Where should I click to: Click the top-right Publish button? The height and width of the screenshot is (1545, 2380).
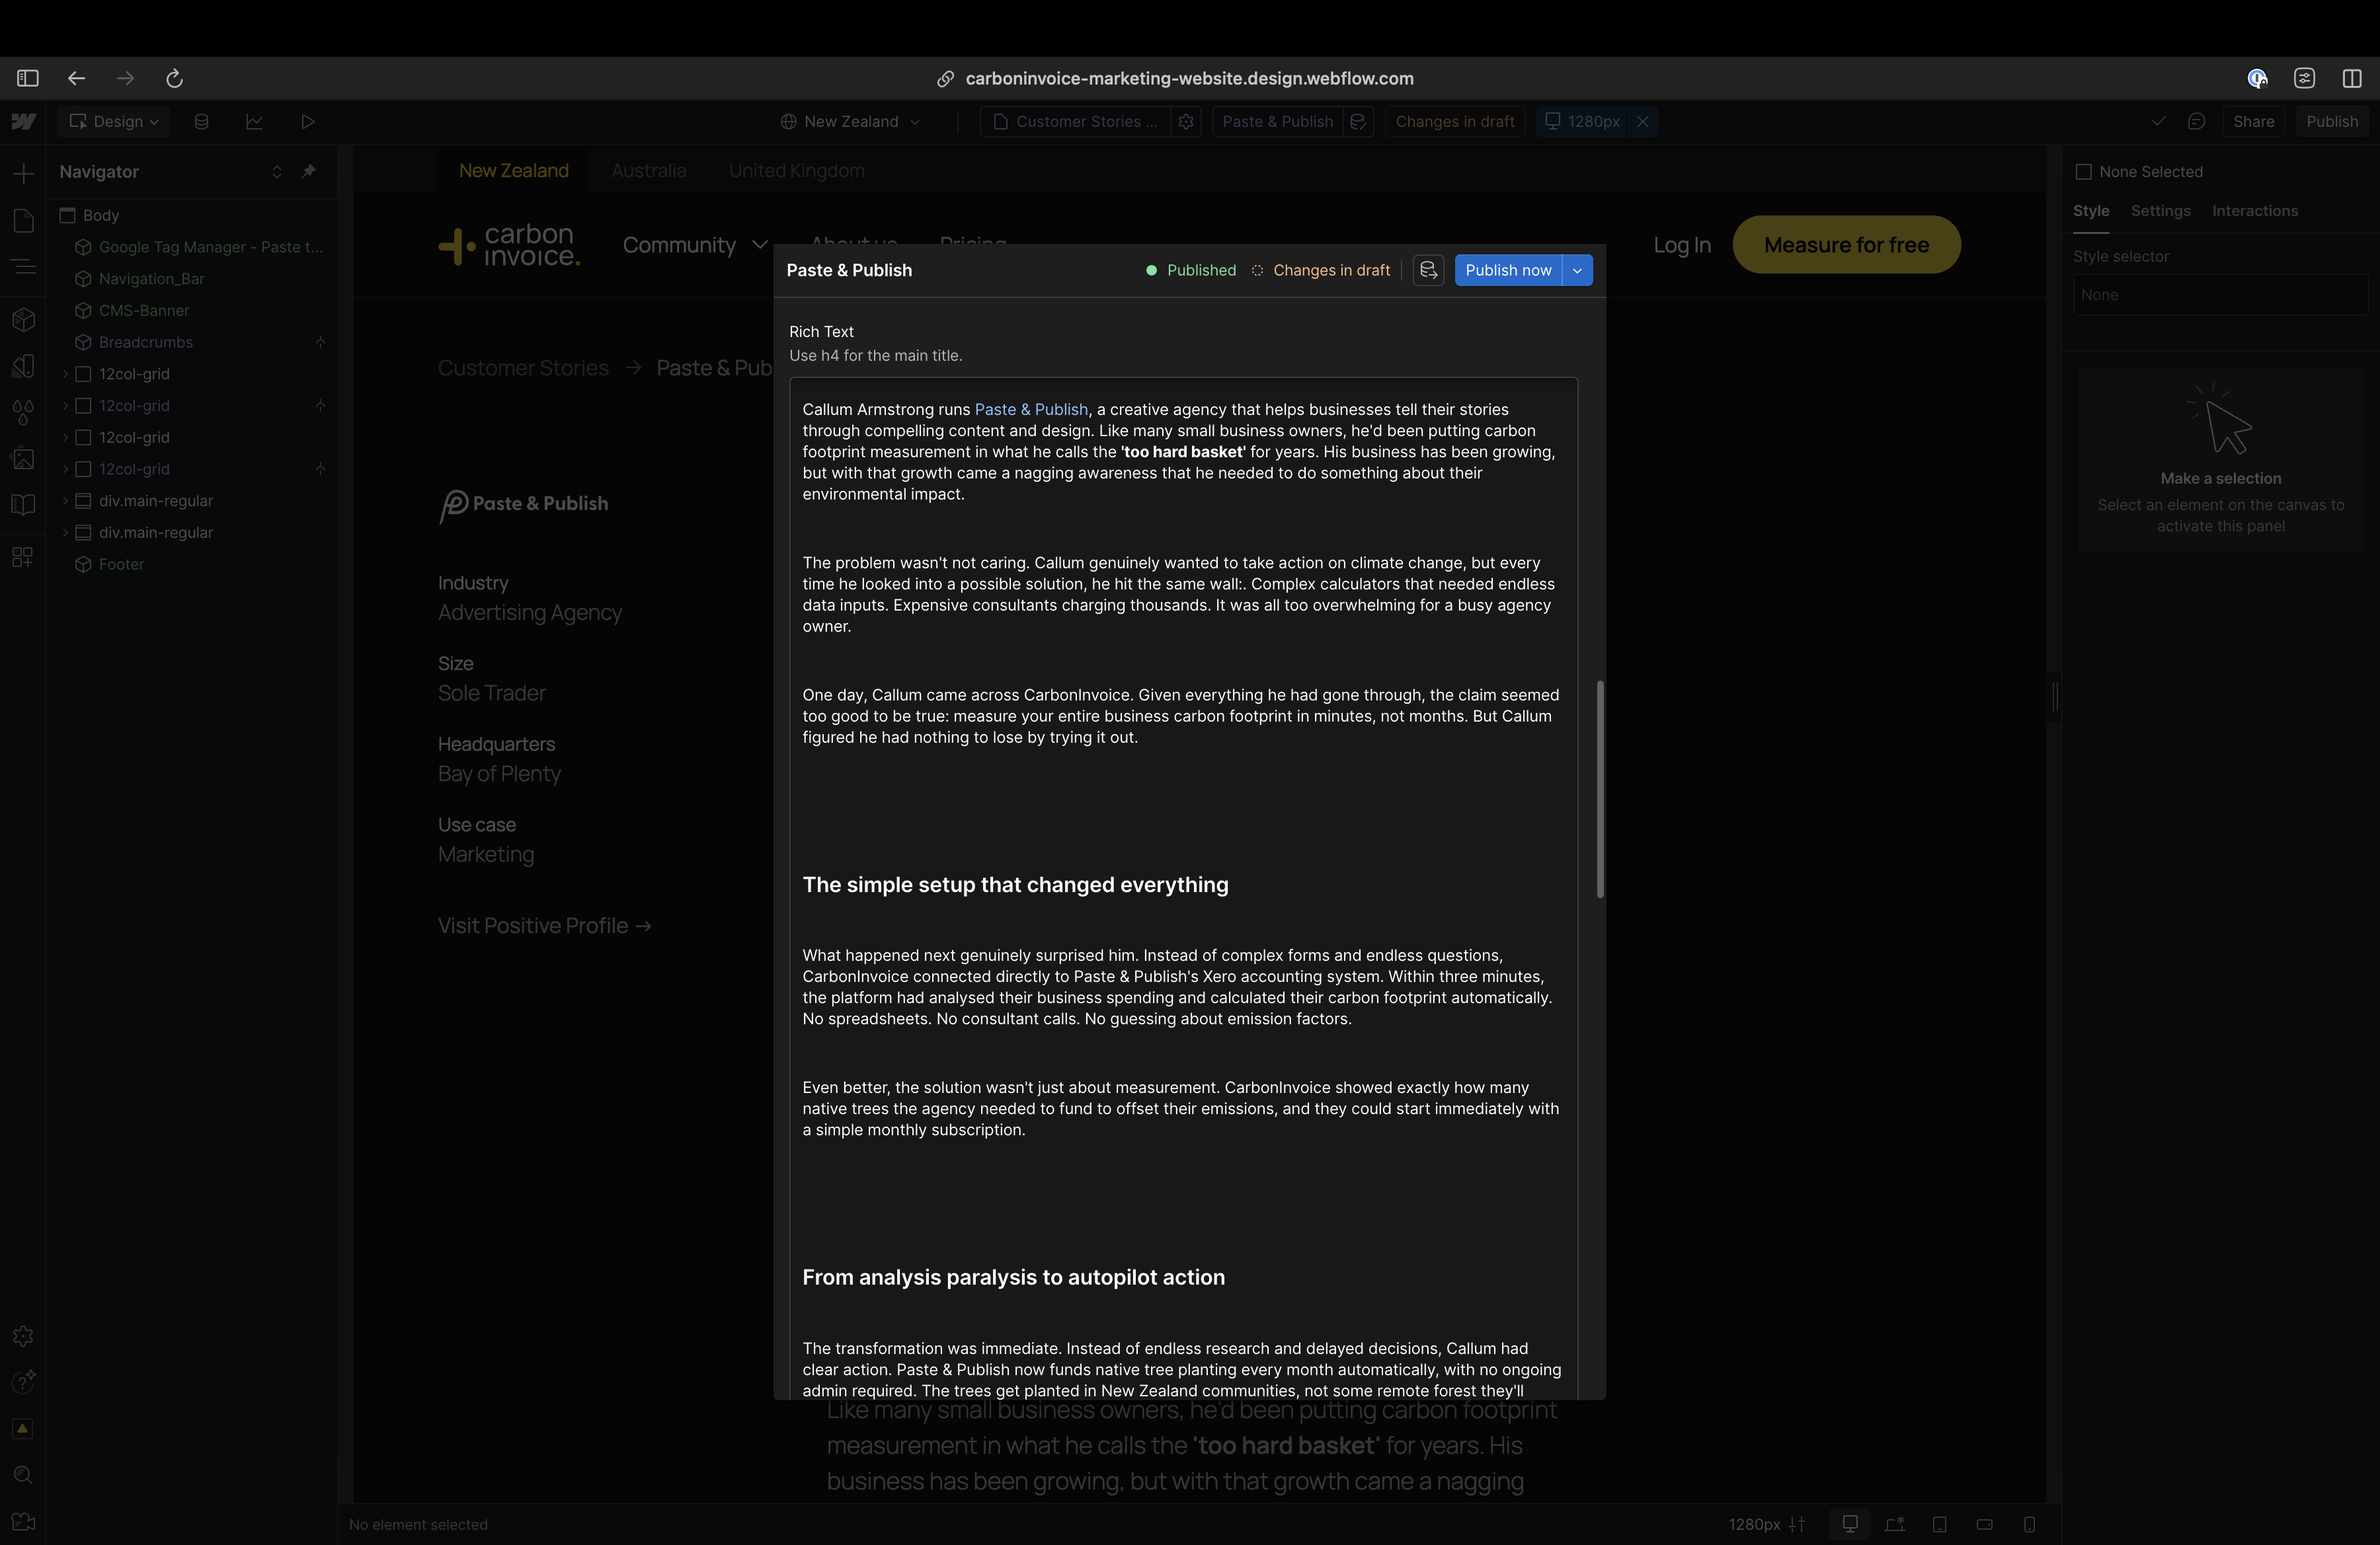tap(2331, 122)
